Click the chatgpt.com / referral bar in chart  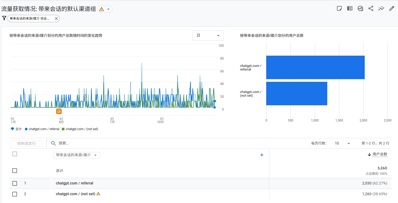tap(315, 67)
